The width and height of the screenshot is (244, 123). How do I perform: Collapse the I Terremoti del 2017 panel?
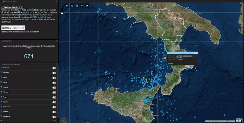57,1
